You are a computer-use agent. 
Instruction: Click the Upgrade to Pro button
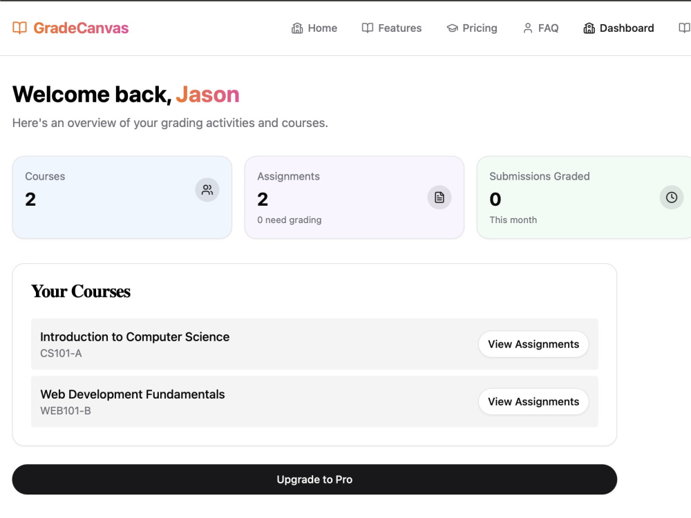[x=314, y=479]
